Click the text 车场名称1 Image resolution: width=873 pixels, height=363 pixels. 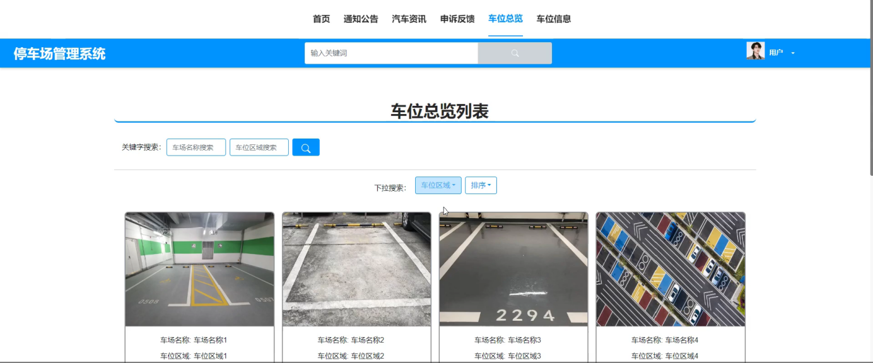(210, 340)
